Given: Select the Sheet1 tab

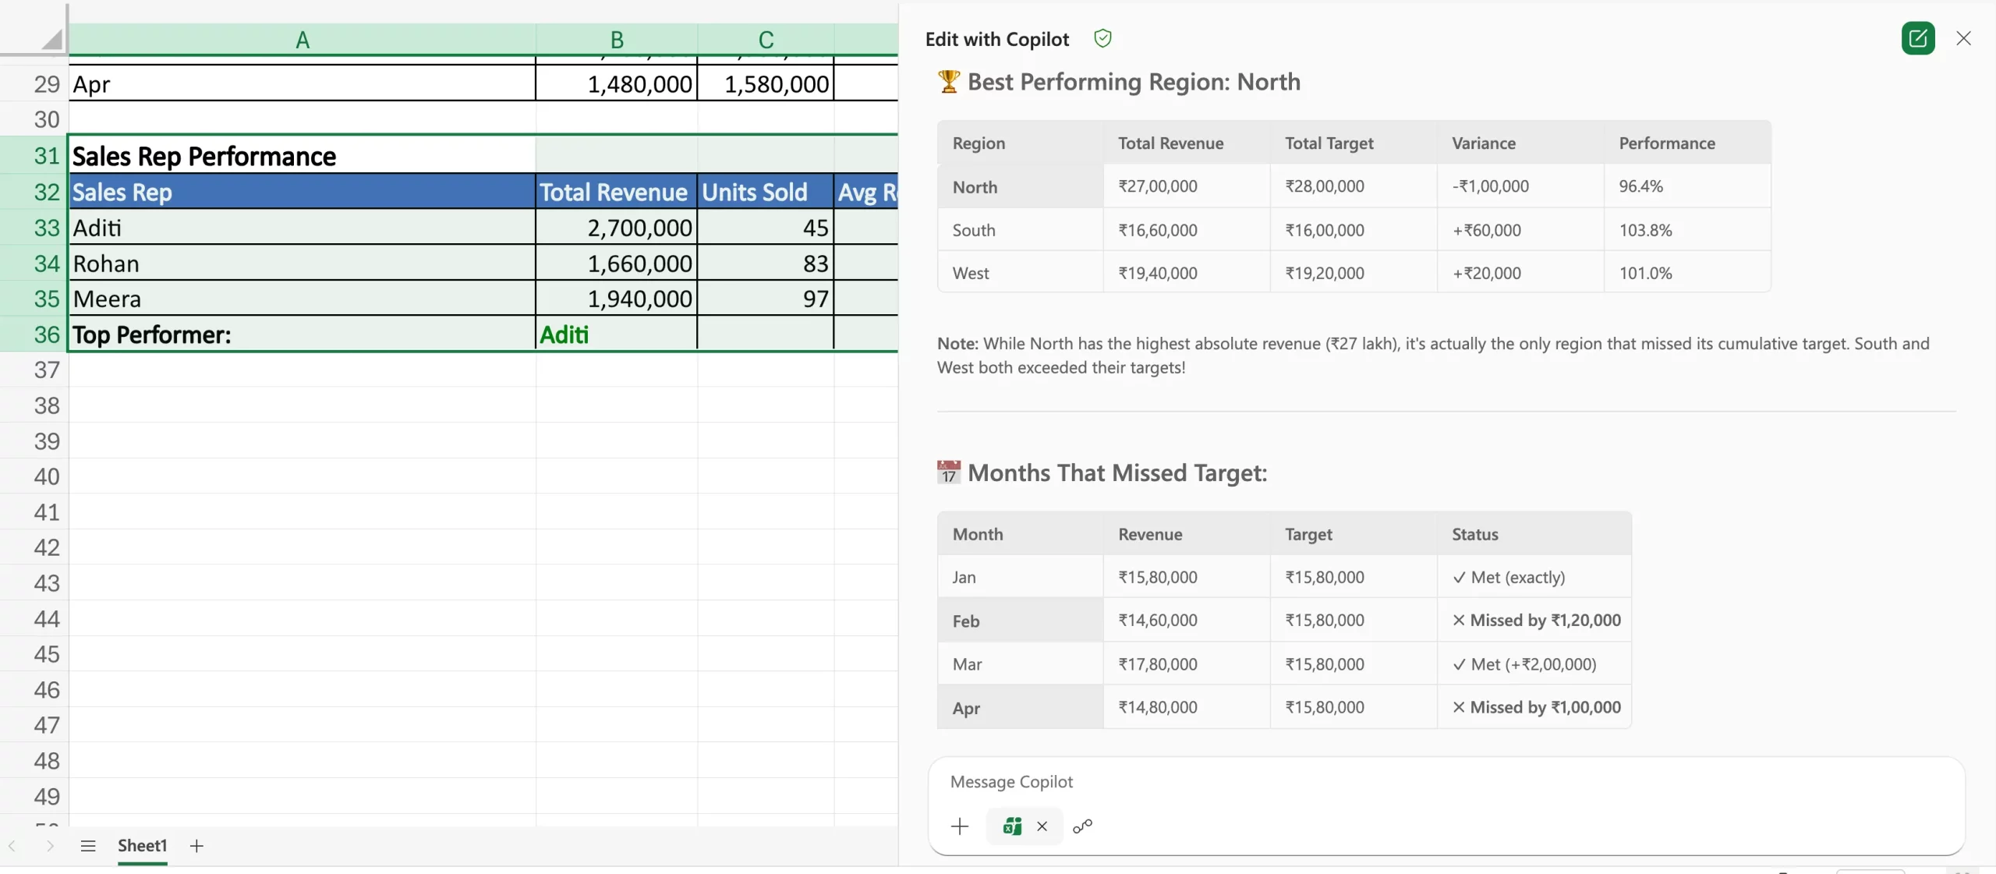Looking at the screenshot, I should tap(143, 846).
